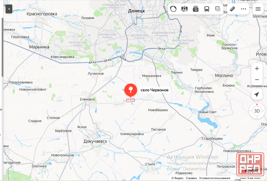Open the map layers switcher icon
The image size is (267, 181).
click(218, 9)
